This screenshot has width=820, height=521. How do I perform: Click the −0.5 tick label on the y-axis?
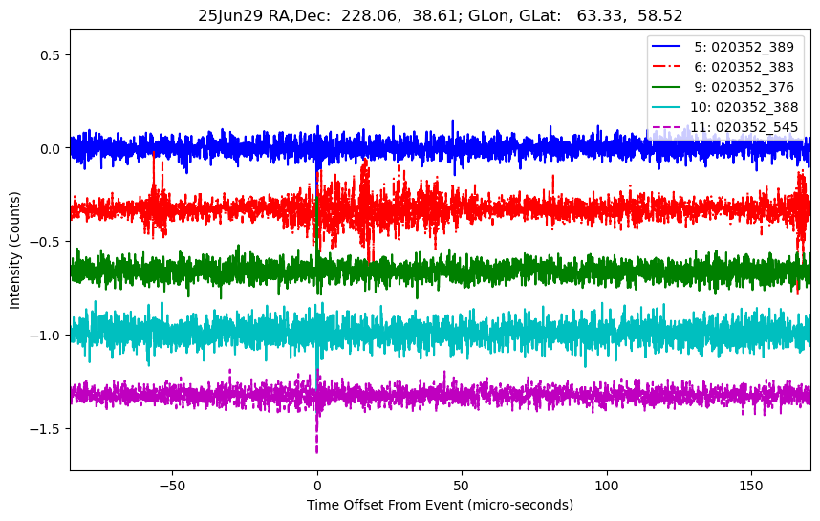click(46, 242)
